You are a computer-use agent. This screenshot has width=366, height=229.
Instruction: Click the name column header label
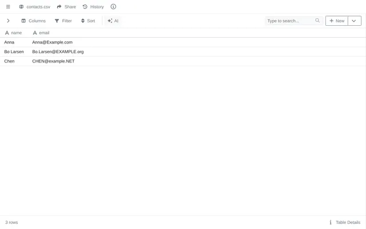click(17, 33)
